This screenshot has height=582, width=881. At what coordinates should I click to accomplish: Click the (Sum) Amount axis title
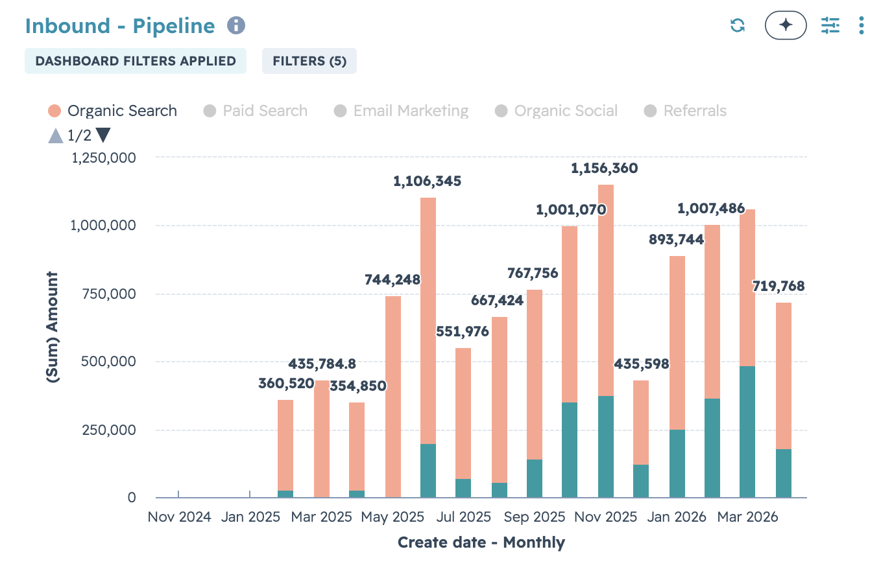click(53, 327)
